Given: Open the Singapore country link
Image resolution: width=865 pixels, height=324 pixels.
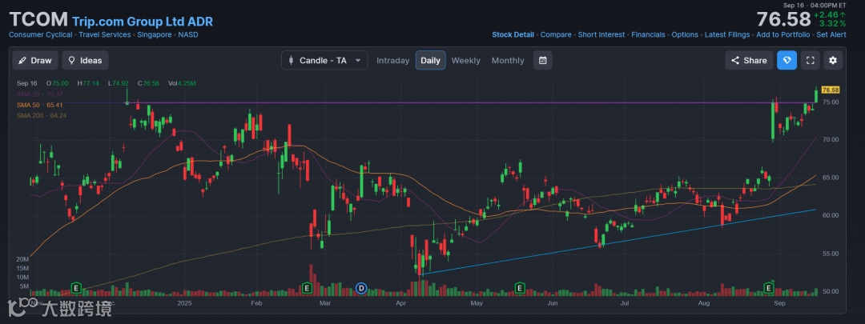Looking at the screenshot, I should [155, 34].
